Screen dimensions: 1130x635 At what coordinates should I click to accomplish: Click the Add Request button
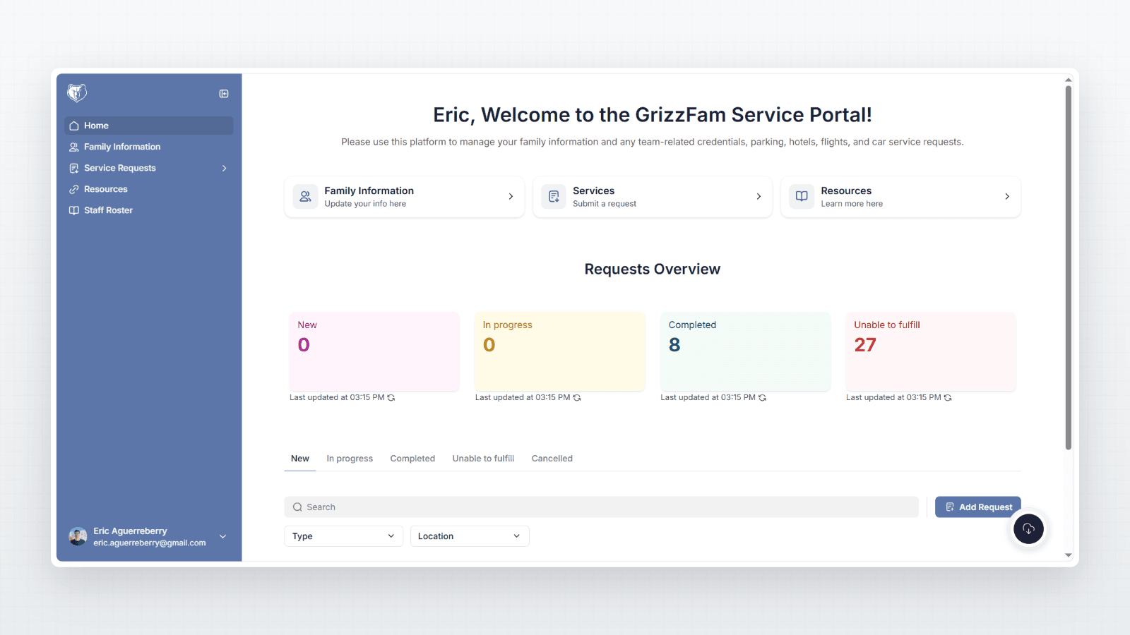(977, 507)
